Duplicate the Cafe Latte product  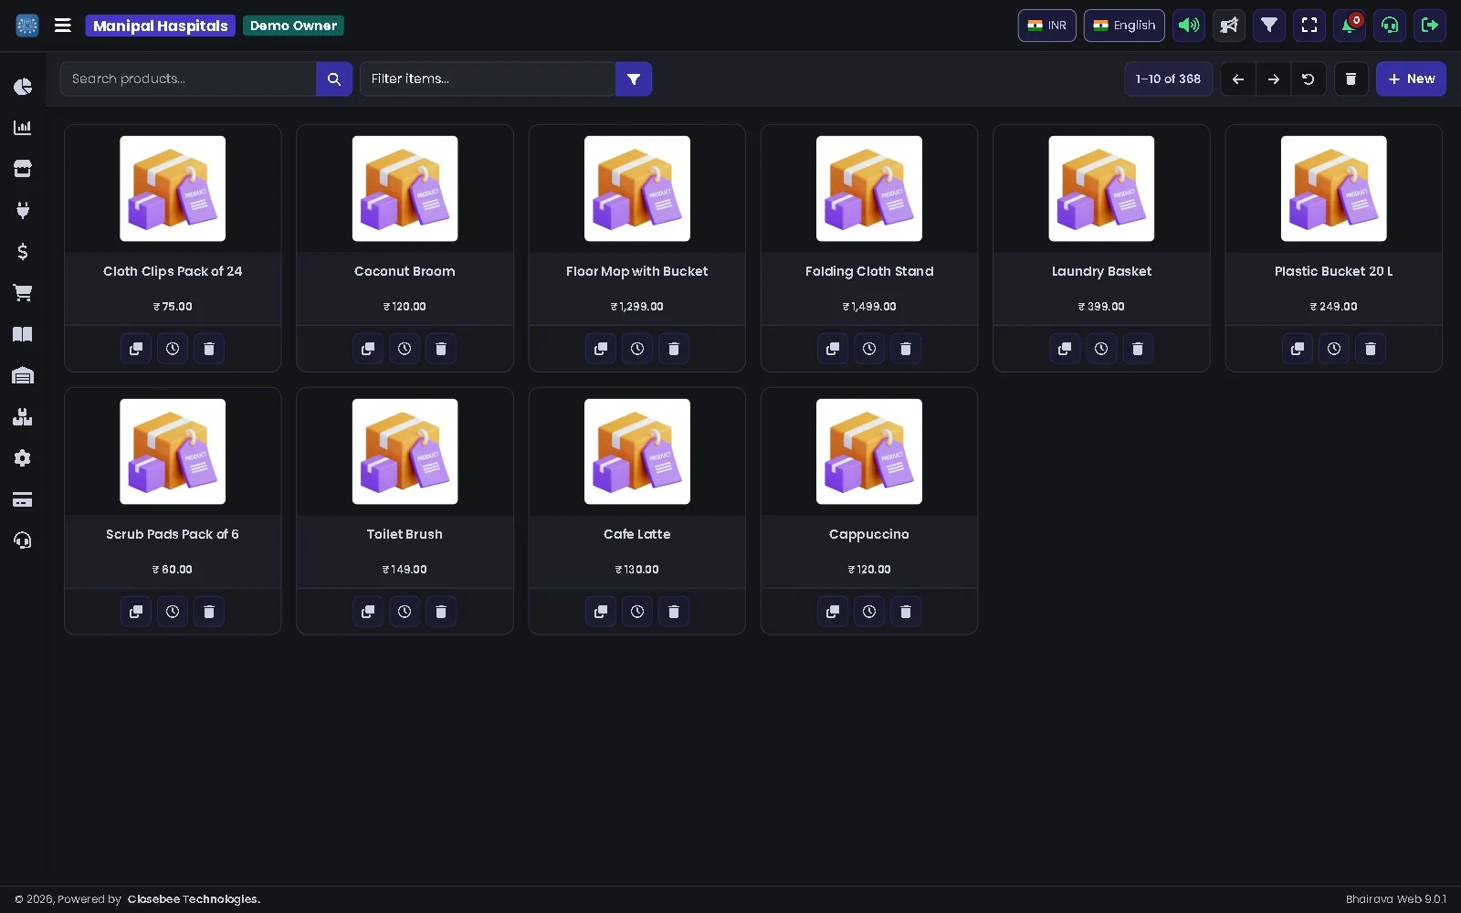[601, 612]
